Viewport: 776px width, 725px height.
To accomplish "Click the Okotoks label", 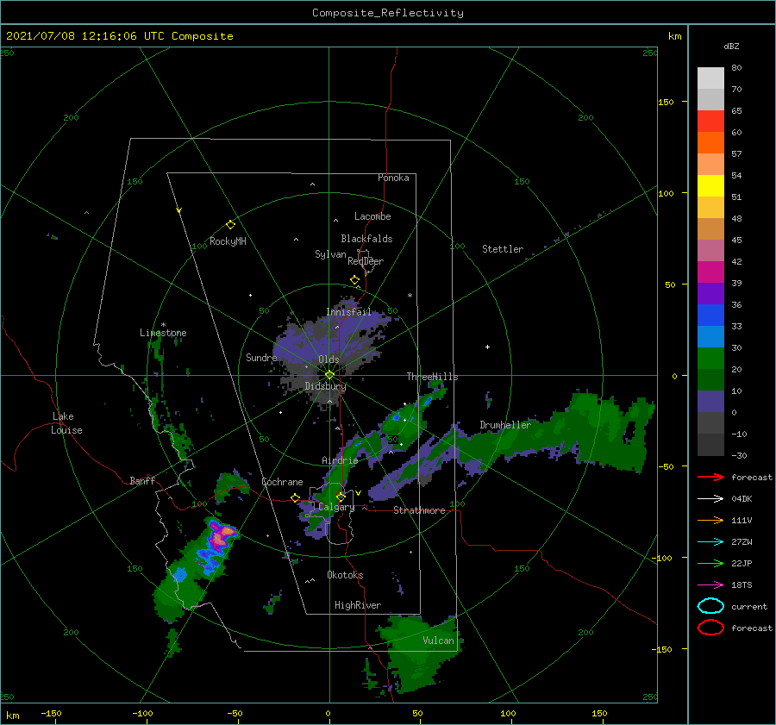I will pos(345,575).
